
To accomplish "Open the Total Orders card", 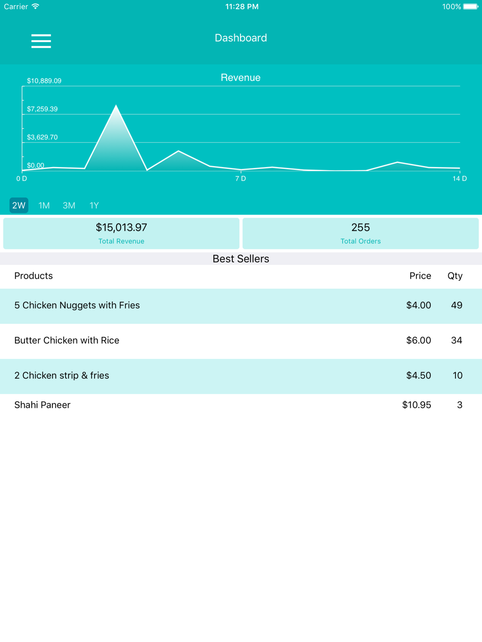I will [x=361, y=233].
